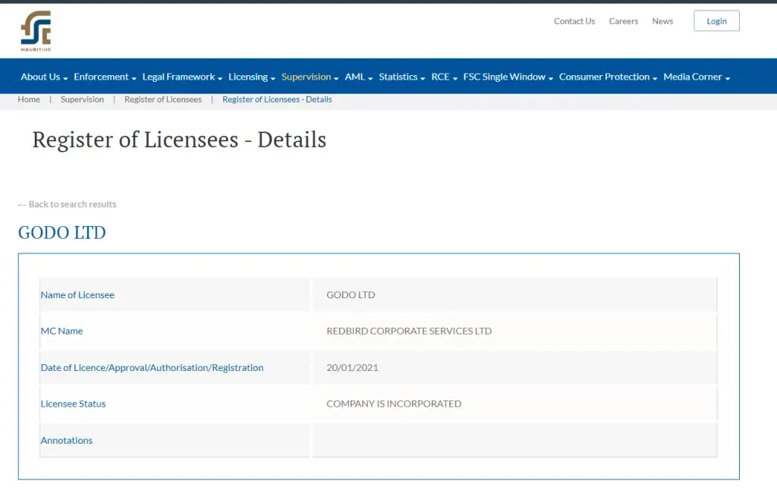This screenshot has height=490, width=777.
Task: Expand the Statistics menu
Action: tap(402, 77)
